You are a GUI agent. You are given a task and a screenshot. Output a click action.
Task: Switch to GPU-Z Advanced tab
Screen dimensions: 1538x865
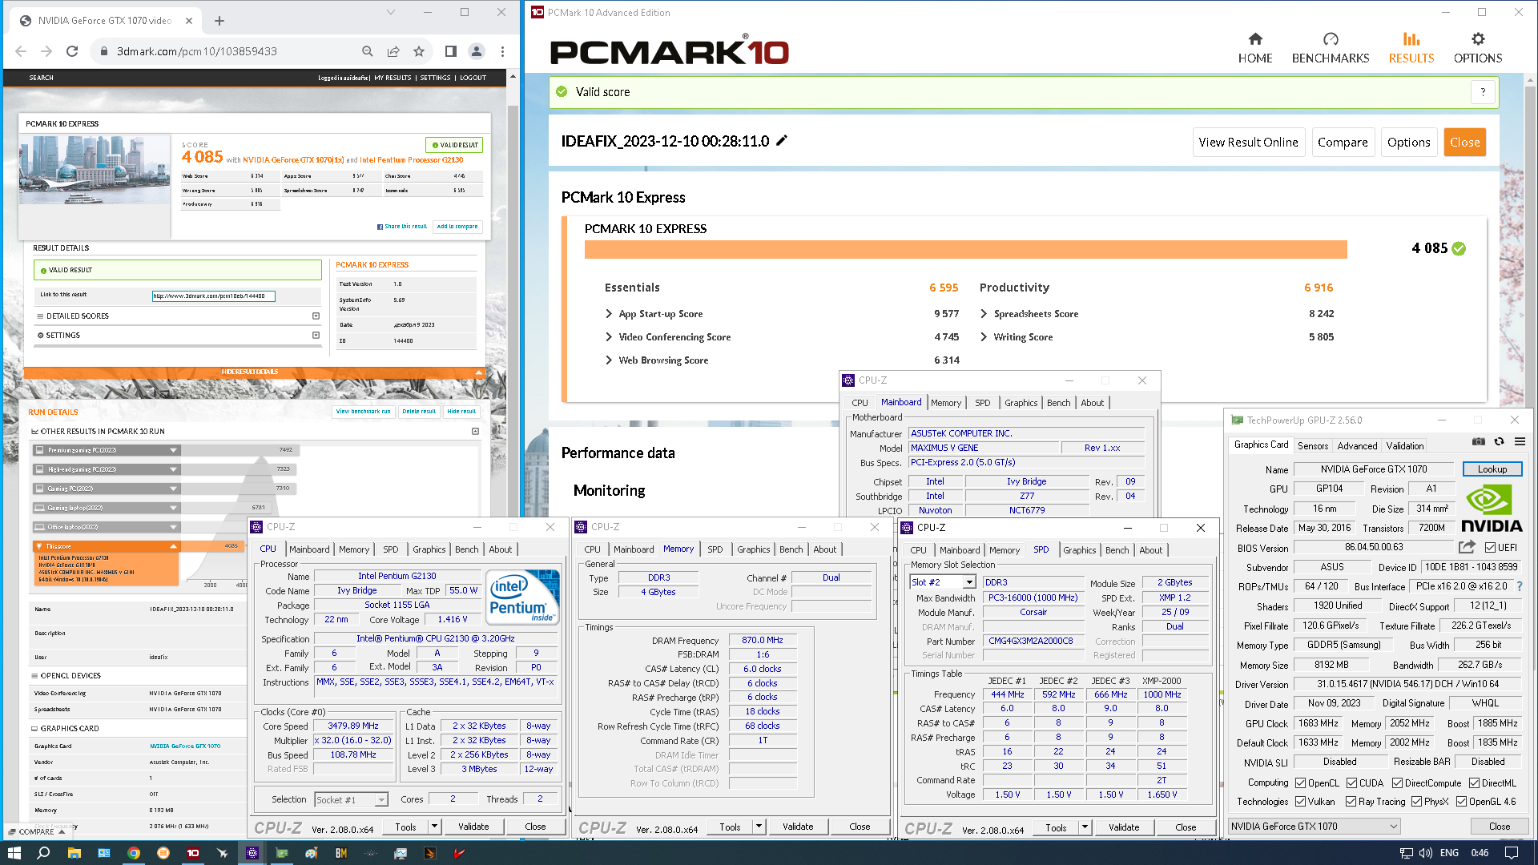(1357, 446)
